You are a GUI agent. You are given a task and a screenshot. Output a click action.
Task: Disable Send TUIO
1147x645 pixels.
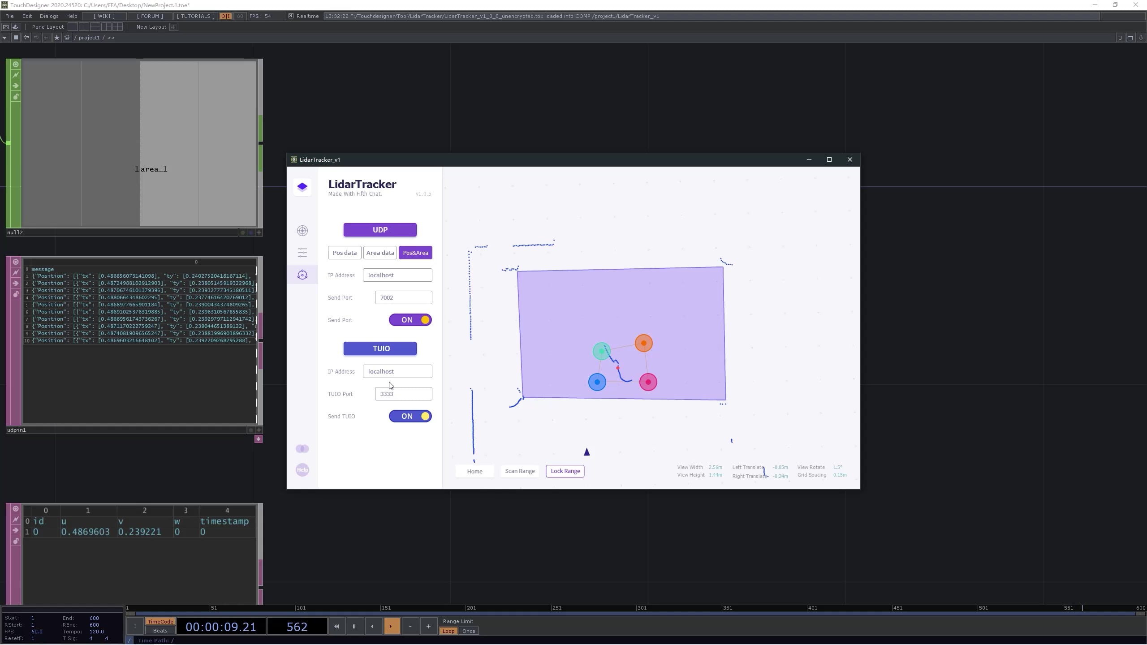(x=410, y=416)
